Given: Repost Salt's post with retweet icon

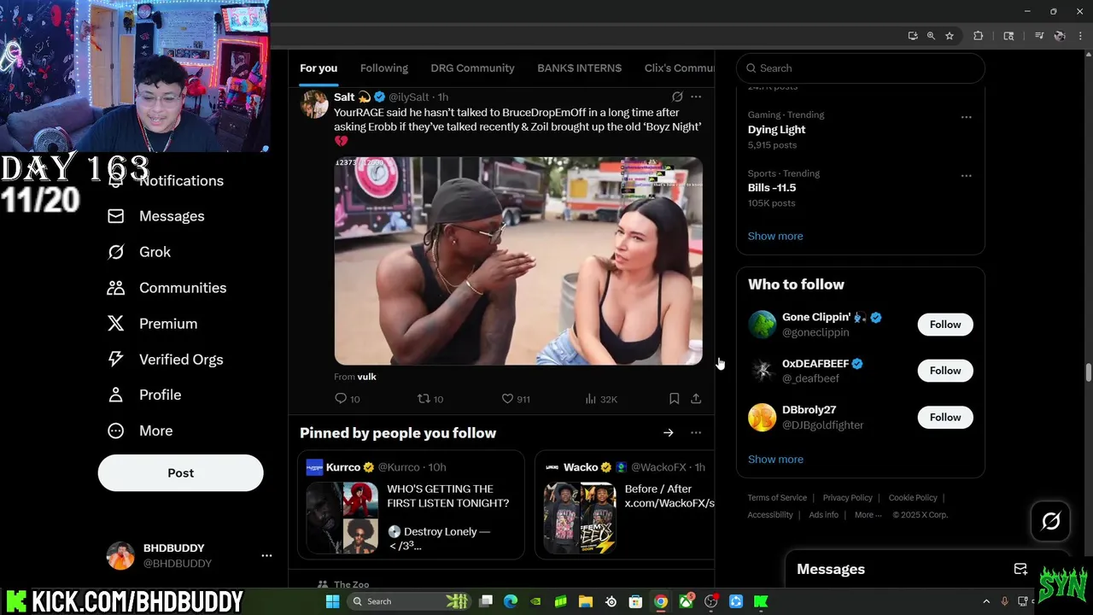Looking at the screenshot, I should click(x=423, y=399).
